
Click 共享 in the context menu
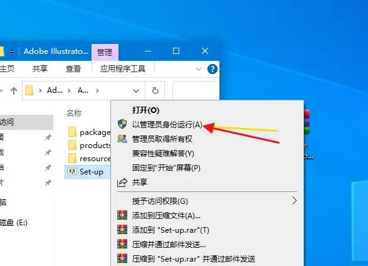point(140,182)
